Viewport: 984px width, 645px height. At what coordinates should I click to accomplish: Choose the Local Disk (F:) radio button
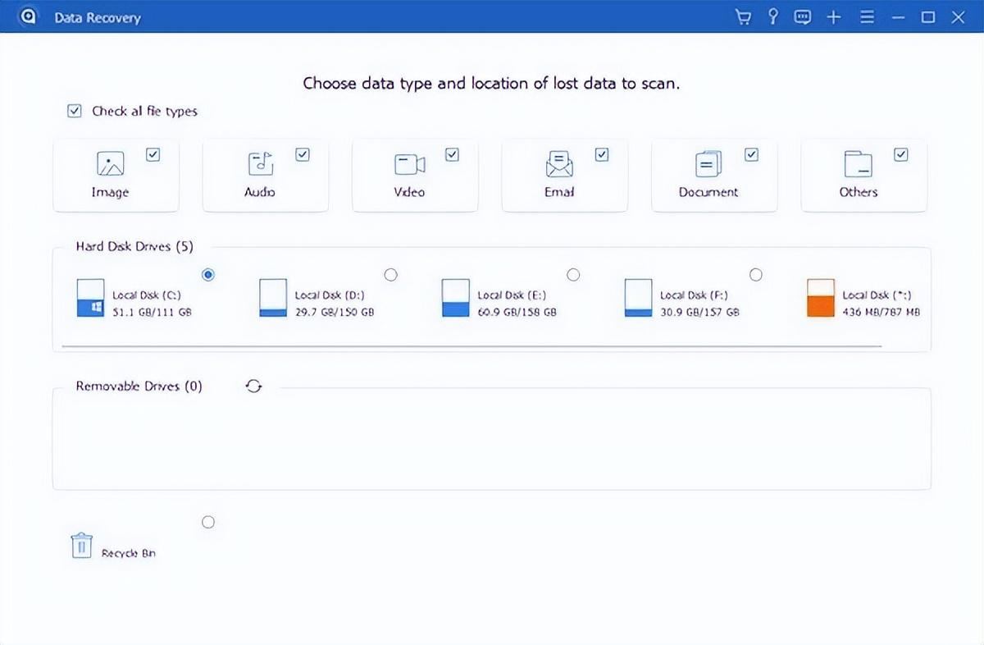point(756,275)
